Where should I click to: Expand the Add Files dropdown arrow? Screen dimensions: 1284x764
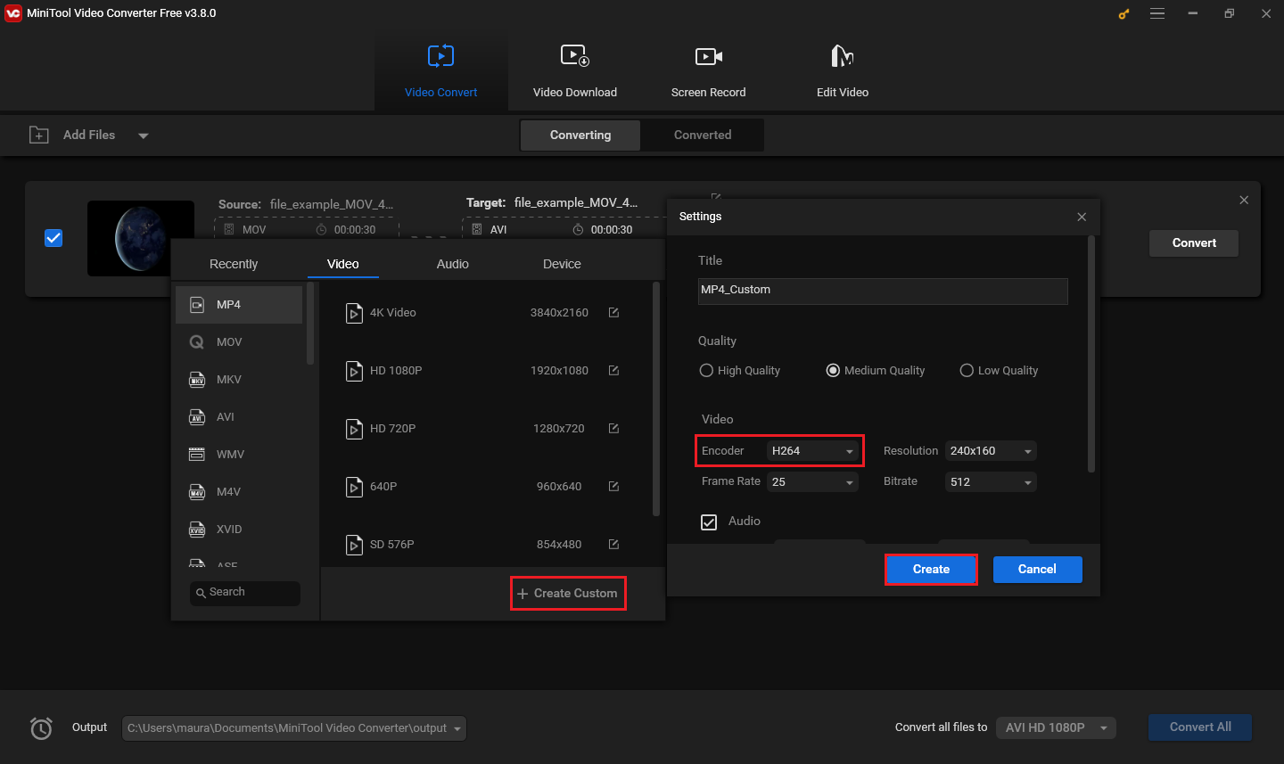(x=144, y=136)
